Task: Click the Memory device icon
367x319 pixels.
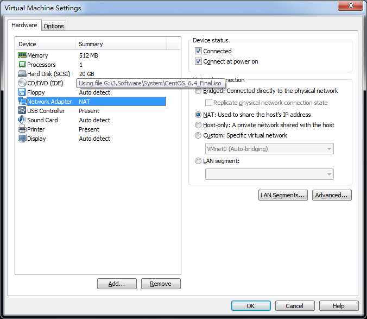Action: click(22, 55)
